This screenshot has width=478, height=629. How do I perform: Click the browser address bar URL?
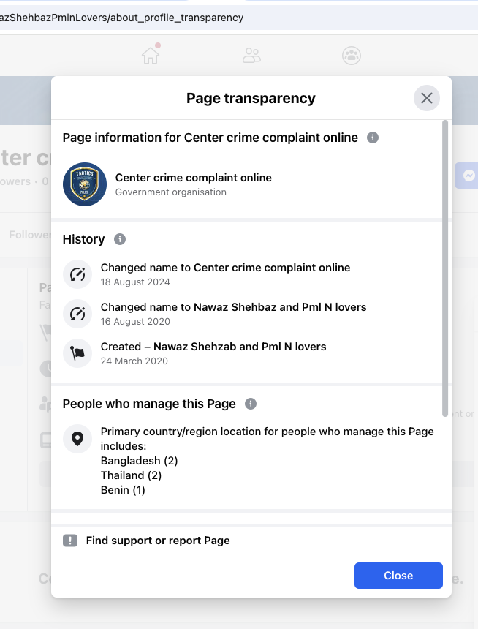pyautogui.click(x=124, y=18)
